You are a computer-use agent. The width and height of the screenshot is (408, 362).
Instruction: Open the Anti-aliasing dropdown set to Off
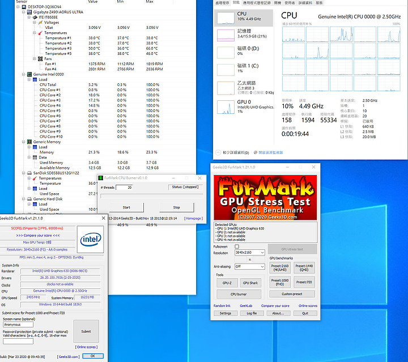click(x=250, y=267)
